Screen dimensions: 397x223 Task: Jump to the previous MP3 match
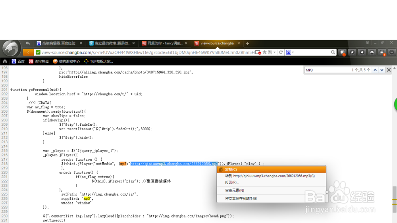tap(375, 70)
